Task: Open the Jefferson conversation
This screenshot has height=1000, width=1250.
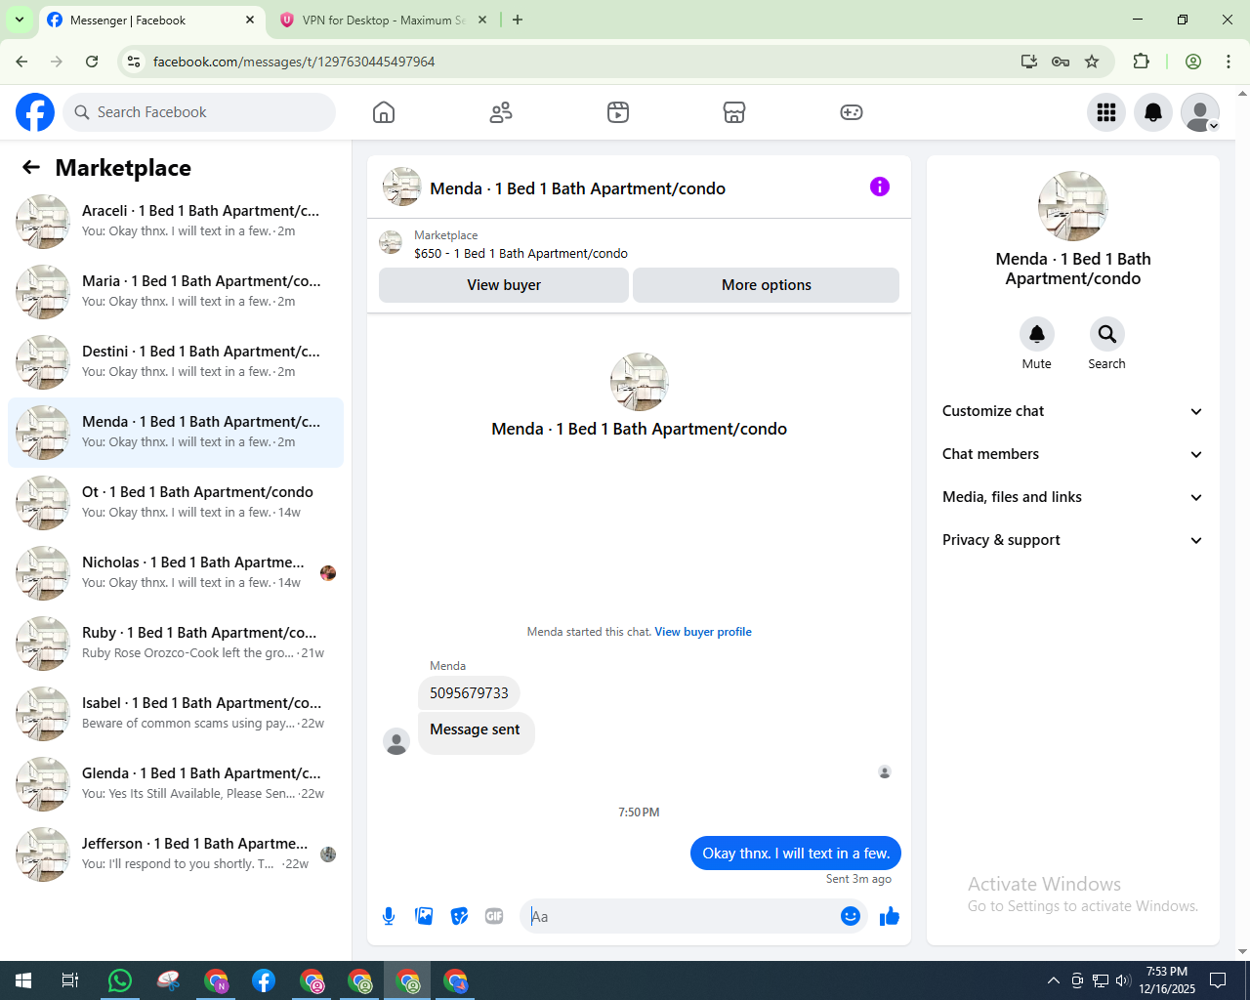Action: tap(176, 854)
